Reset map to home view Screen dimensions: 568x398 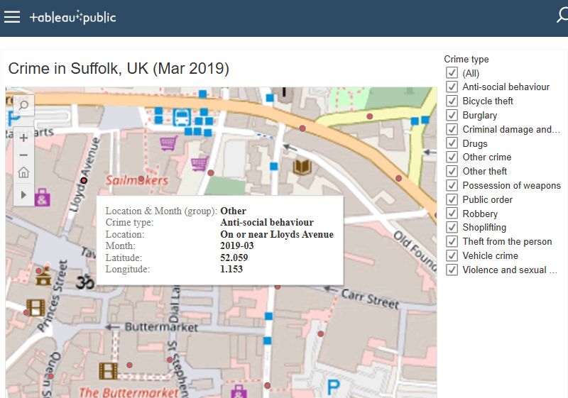tap(23, 172)
